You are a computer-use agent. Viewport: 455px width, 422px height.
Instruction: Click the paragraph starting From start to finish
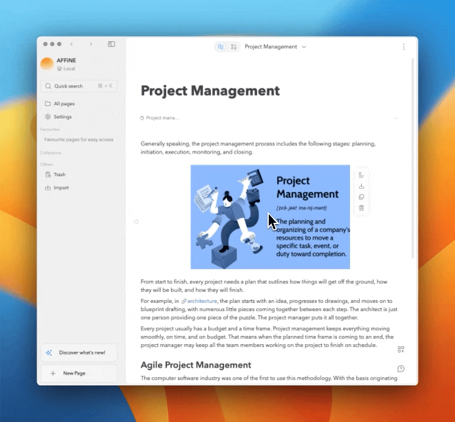264,286
